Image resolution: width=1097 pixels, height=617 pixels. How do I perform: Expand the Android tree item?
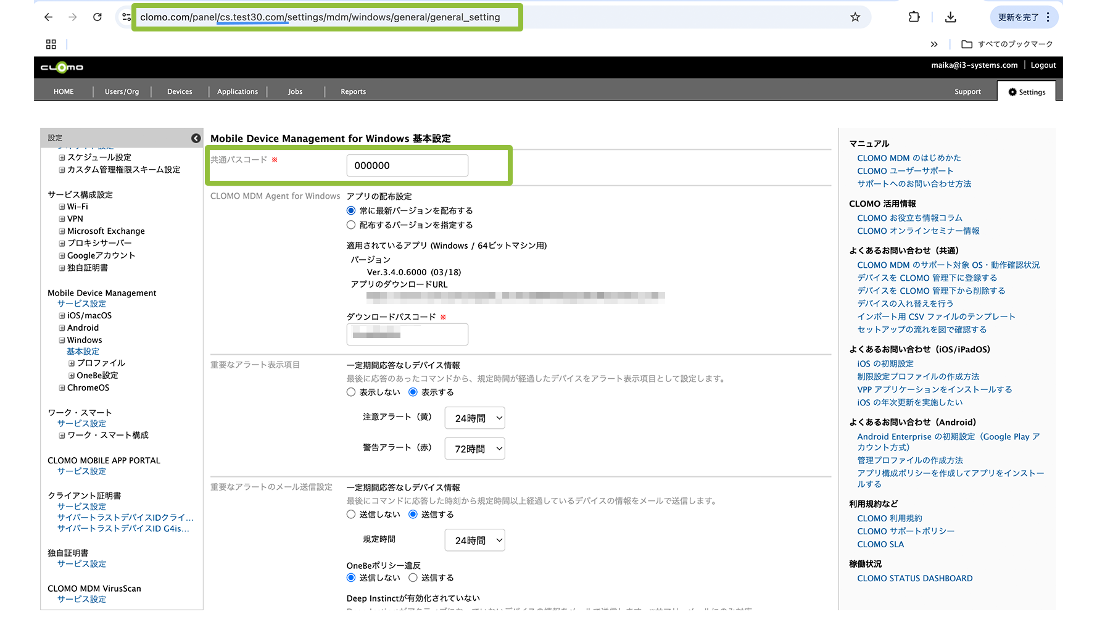point(62,328)
